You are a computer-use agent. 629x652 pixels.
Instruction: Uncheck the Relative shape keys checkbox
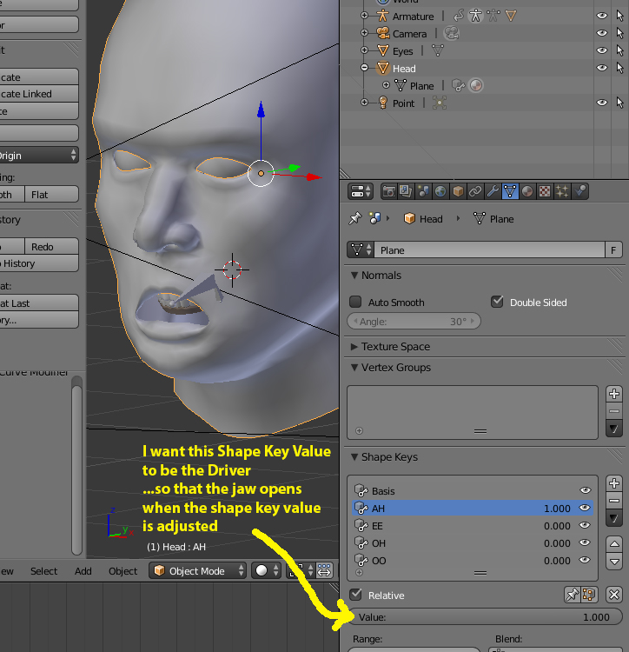click(x=355, y=595)
